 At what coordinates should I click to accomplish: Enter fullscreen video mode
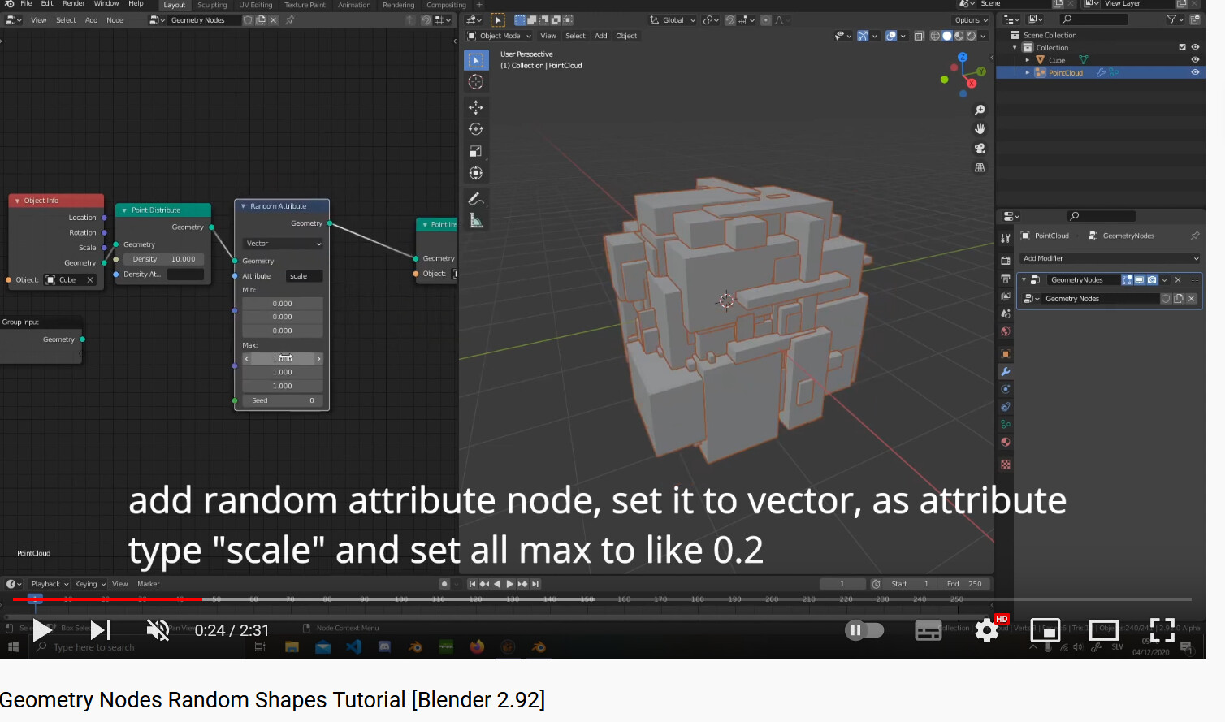pyautogui.click(x=1162, y=630)
